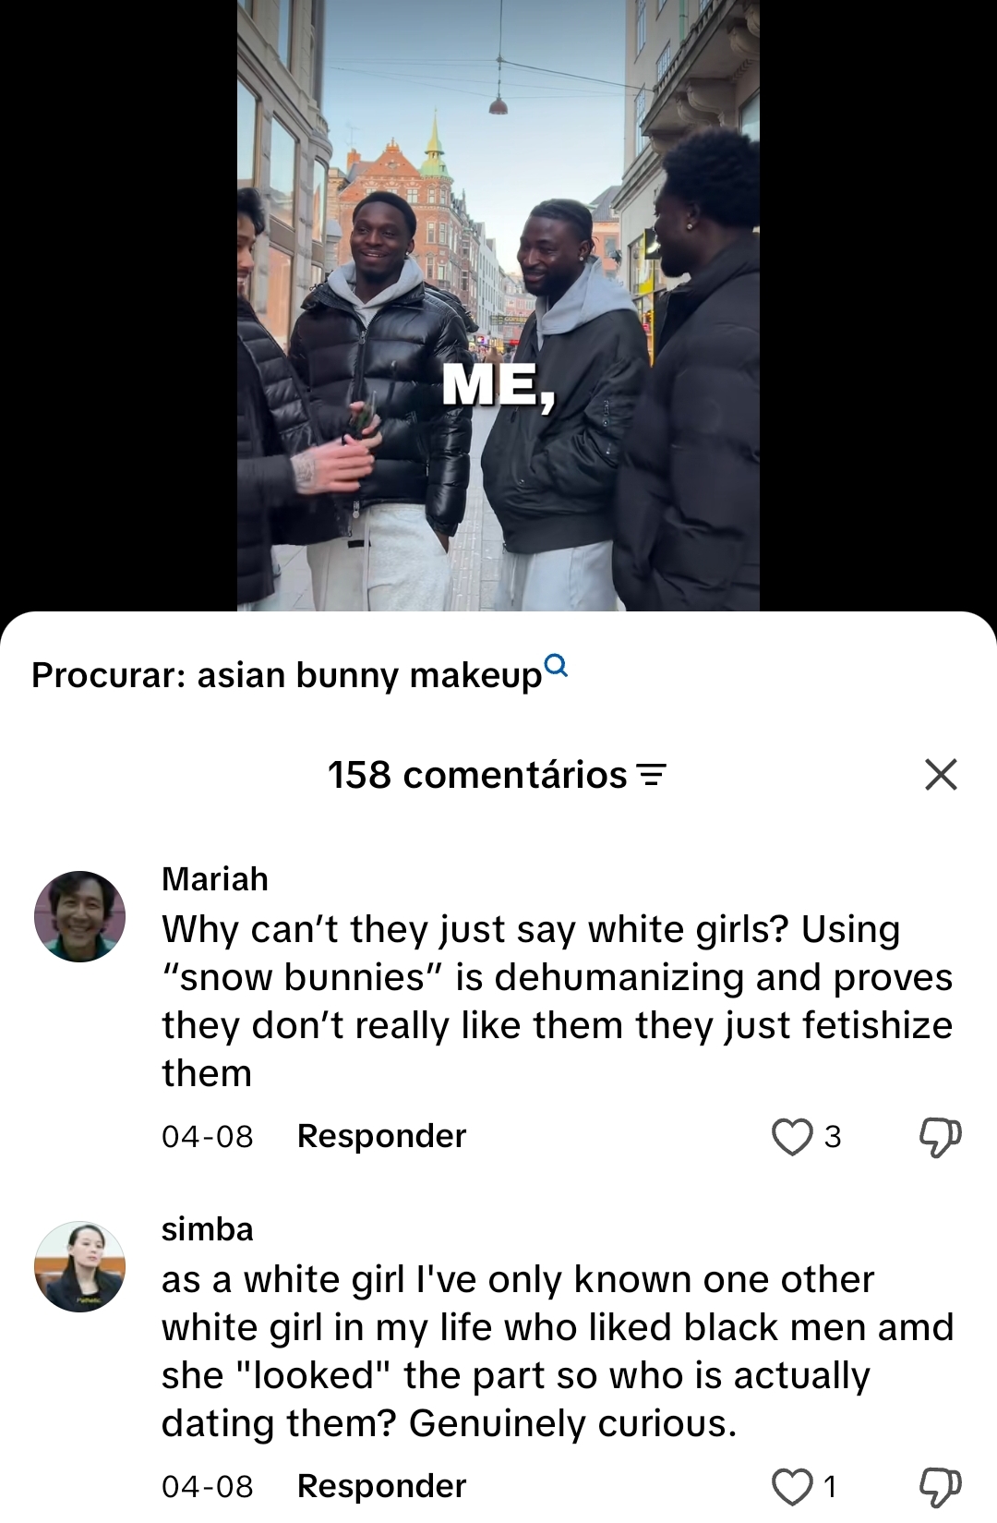Tap Mariah's comment text about snow bunnies
Viewport: 997px width, 1523px height.
click(x=558, y=1001)
